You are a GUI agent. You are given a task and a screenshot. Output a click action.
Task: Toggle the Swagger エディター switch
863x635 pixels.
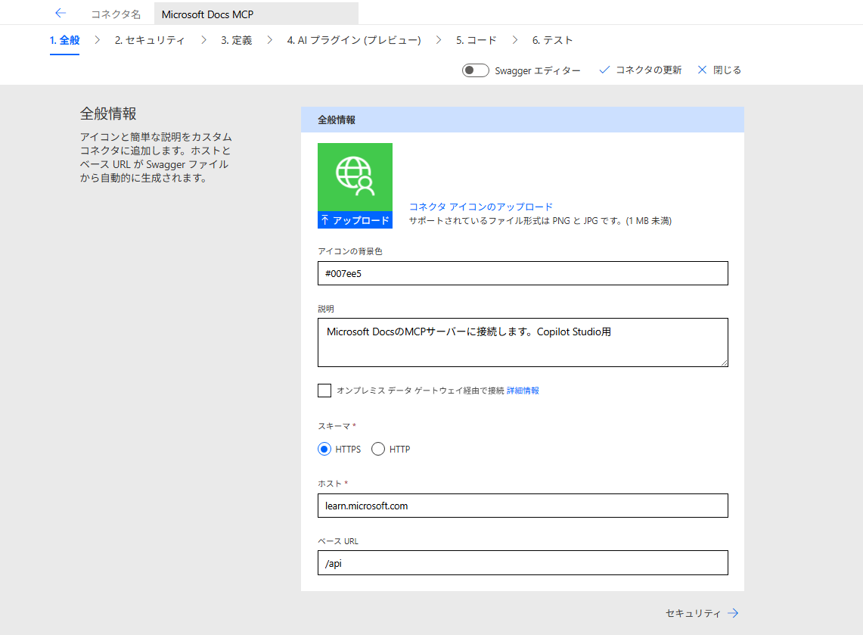(x=476, y=70)
